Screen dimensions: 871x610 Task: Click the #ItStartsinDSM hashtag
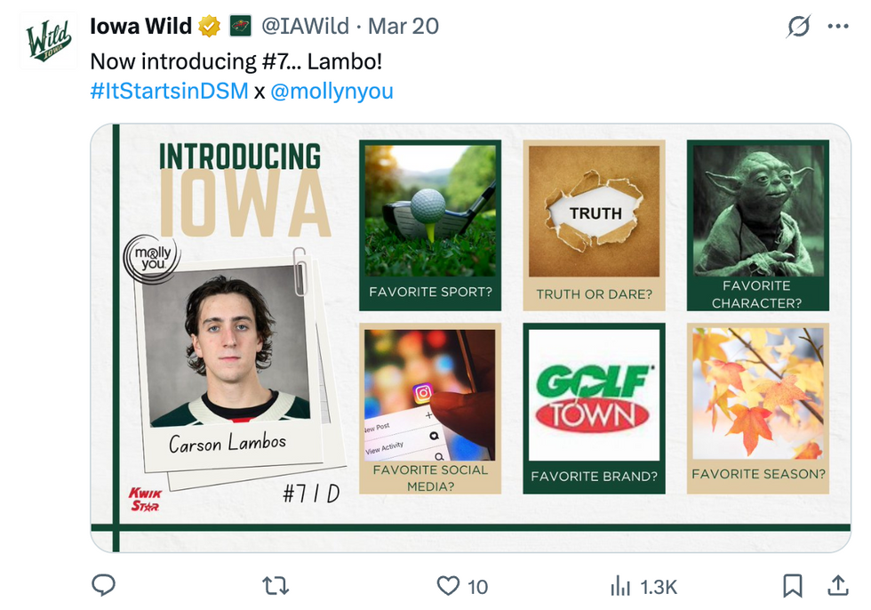pyautogui.click(x=169, y=91)
